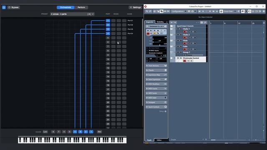The width and height of the screenshot is (267, 150).
Task: Click the Inspector Setup gear icon
Action: click(165, 111)
